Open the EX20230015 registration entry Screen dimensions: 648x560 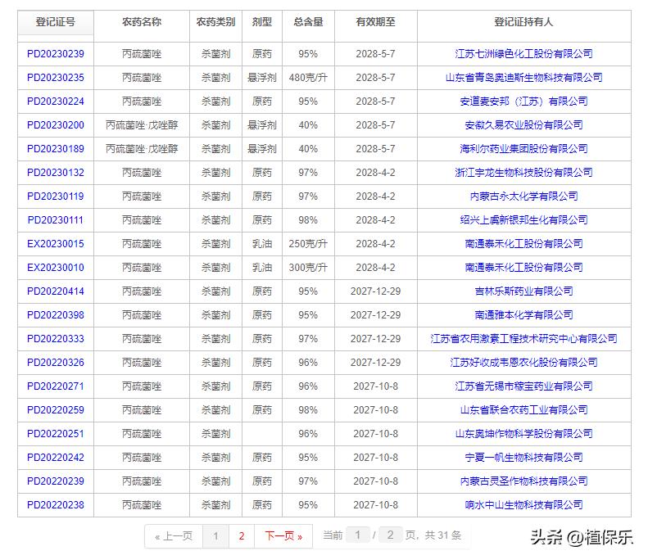point(56,244)
